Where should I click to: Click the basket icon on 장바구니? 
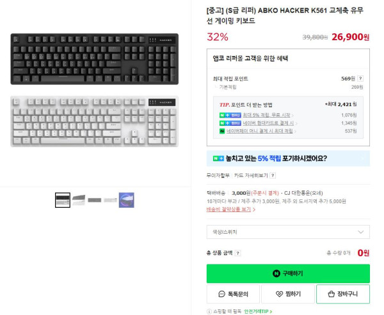[331, 294]
